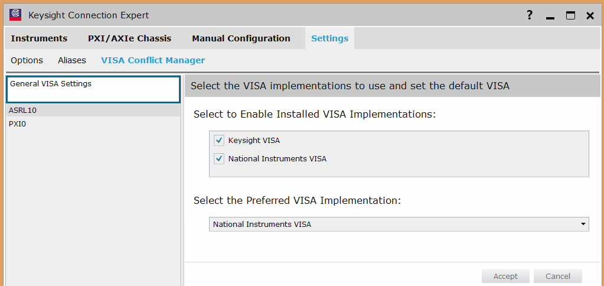This screenshot has height=286, width=604.
Task: Click the Cancel button
Action: click(x=558, y=277)
